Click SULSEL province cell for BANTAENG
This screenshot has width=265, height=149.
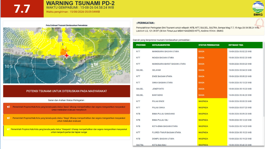click(139, 95)
